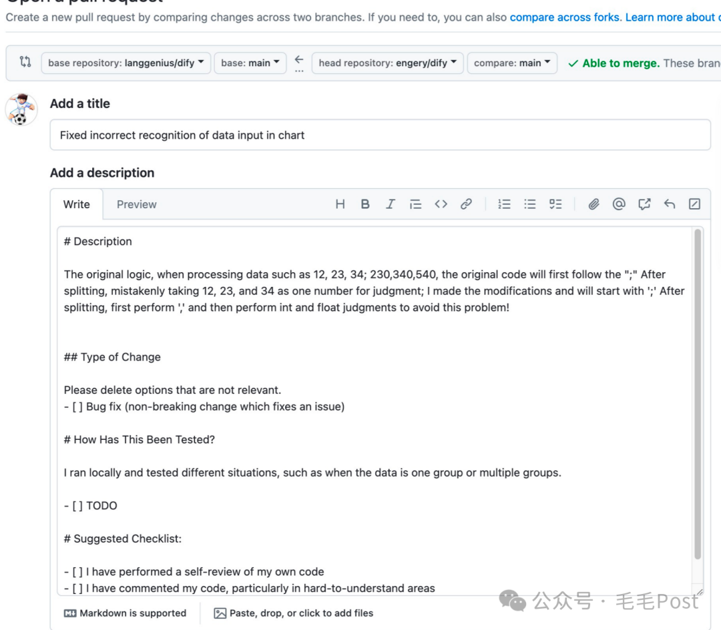This screenshot has width=721, height=630.
Task: Apply bold formatting in the editor toolbar
Action: (x=365, y=204)
